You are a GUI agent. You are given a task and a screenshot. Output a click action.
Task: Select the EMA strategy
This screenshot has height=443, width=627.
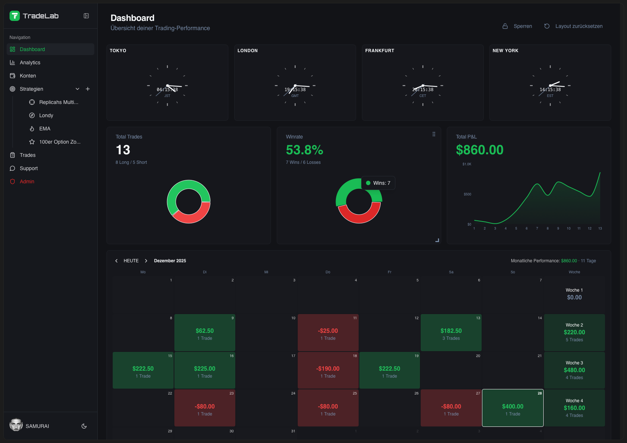tap(45, 129)
